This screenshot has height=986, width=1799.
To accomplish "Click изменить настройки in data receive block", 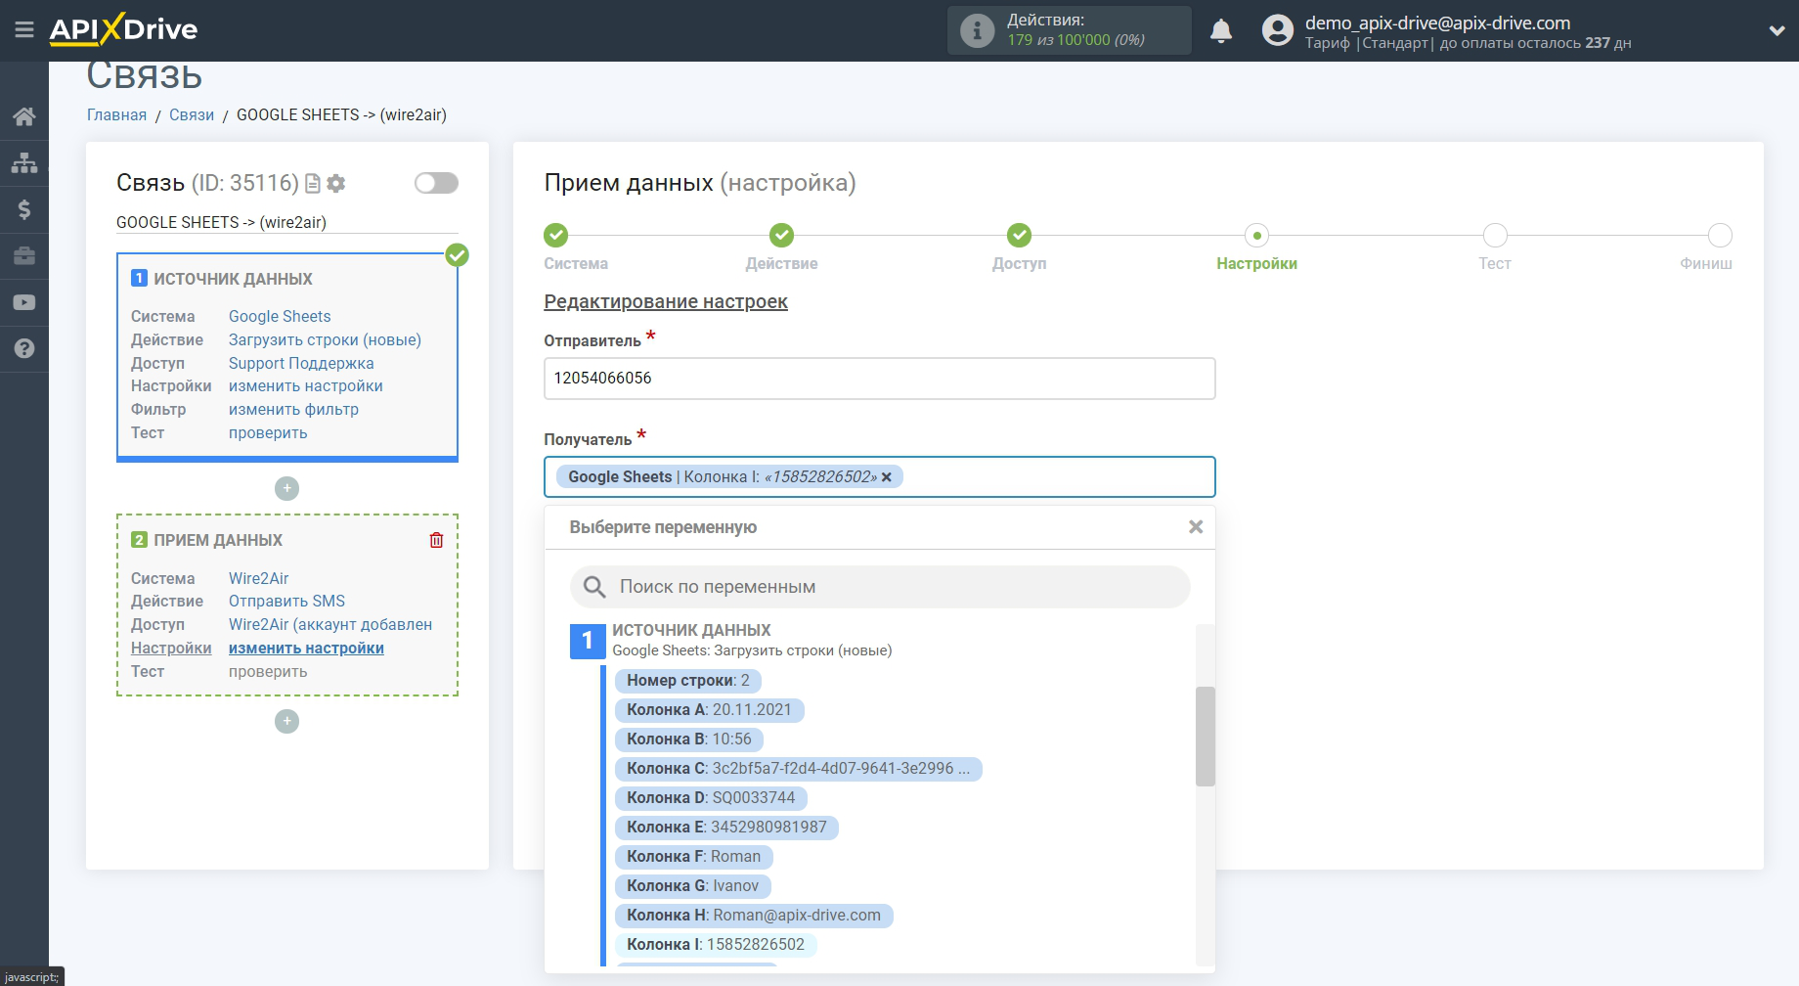I will tap(306, 648).
